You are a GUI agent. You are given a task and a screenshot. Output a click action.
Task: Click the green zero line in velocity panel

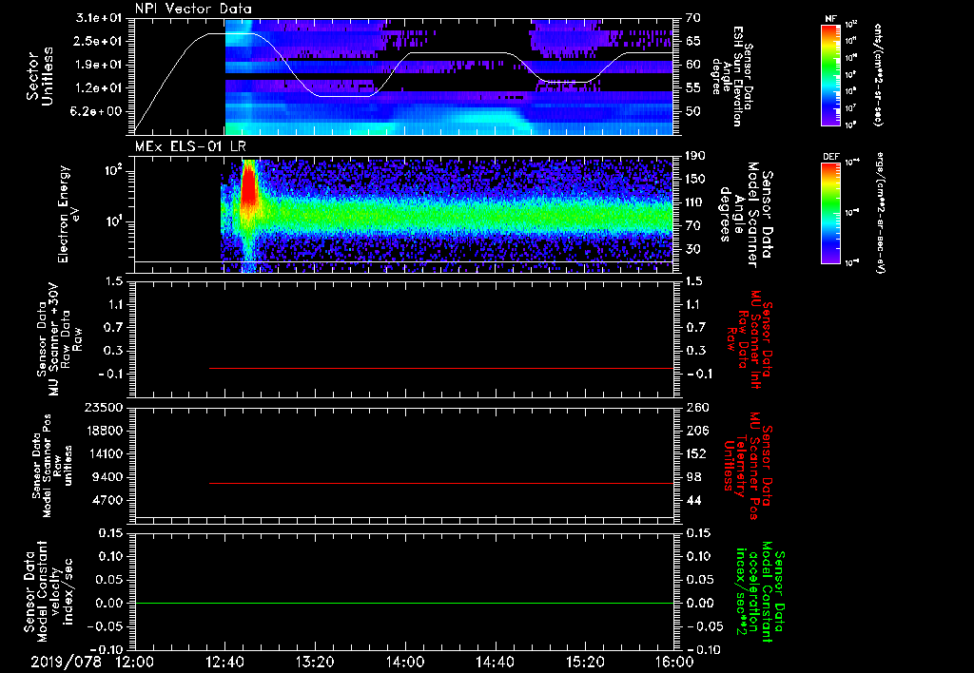coord(404,603)
